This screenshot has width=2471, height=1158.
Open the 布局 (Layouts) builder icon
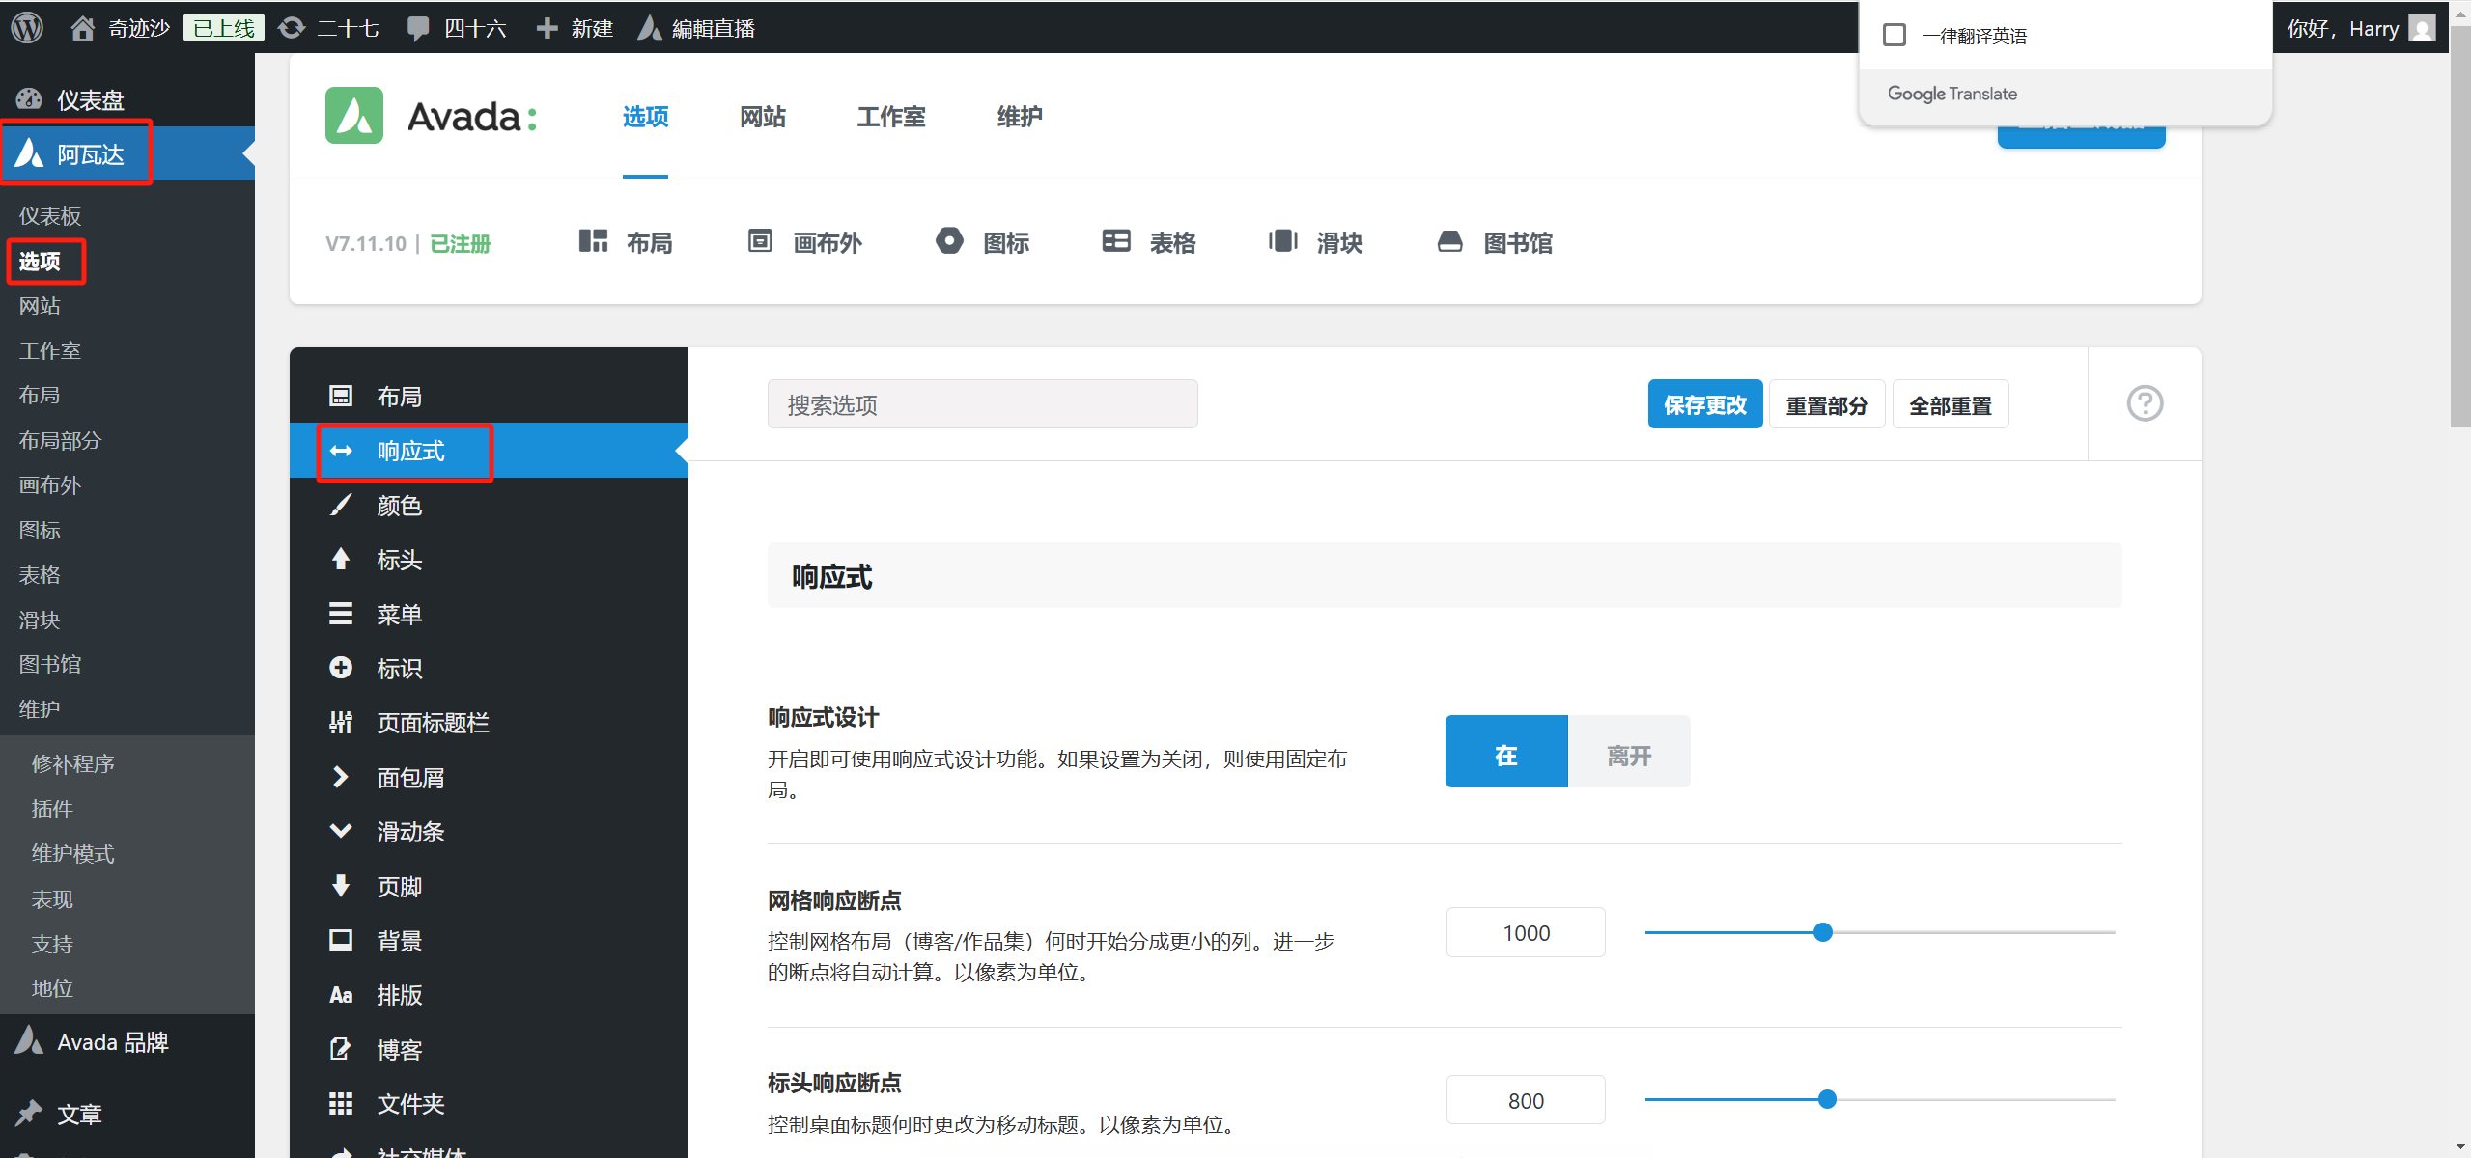point(625,242)
